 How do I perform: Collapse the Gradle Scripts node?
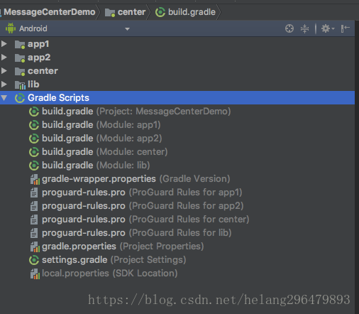(4, 97)
